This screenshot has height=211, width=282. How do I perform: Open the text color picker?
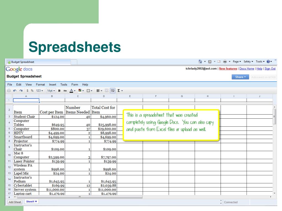pos(72,91)
